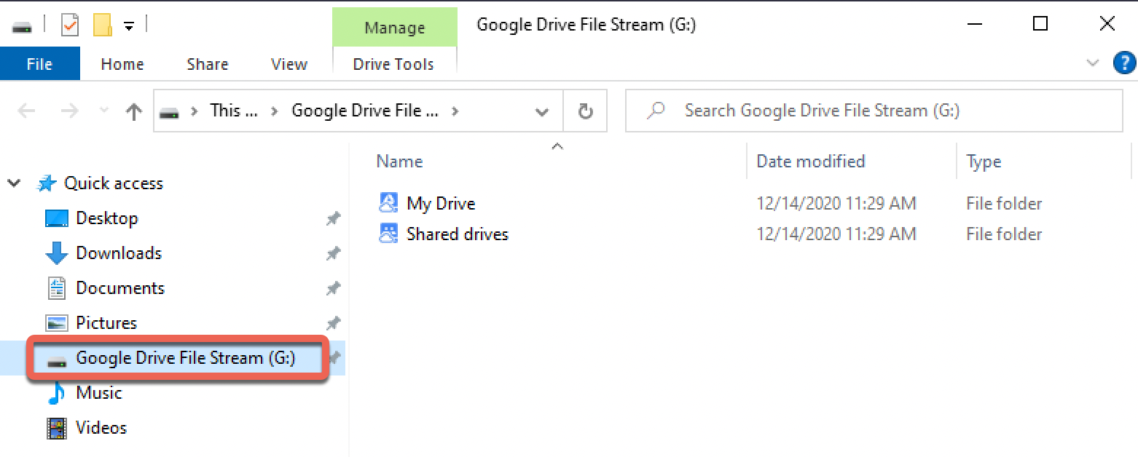This screenshot has width=1138, height=457.
Task: Open the address bar history dropdown
Action: [x=541, y=111]
